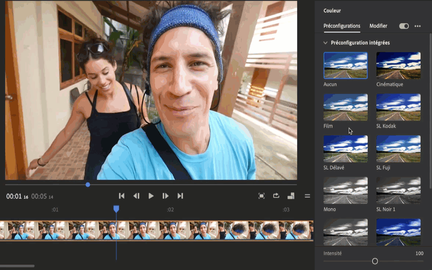Click the Intensité slider handle
Screen dimensions: 432x270
click(375, 261)
